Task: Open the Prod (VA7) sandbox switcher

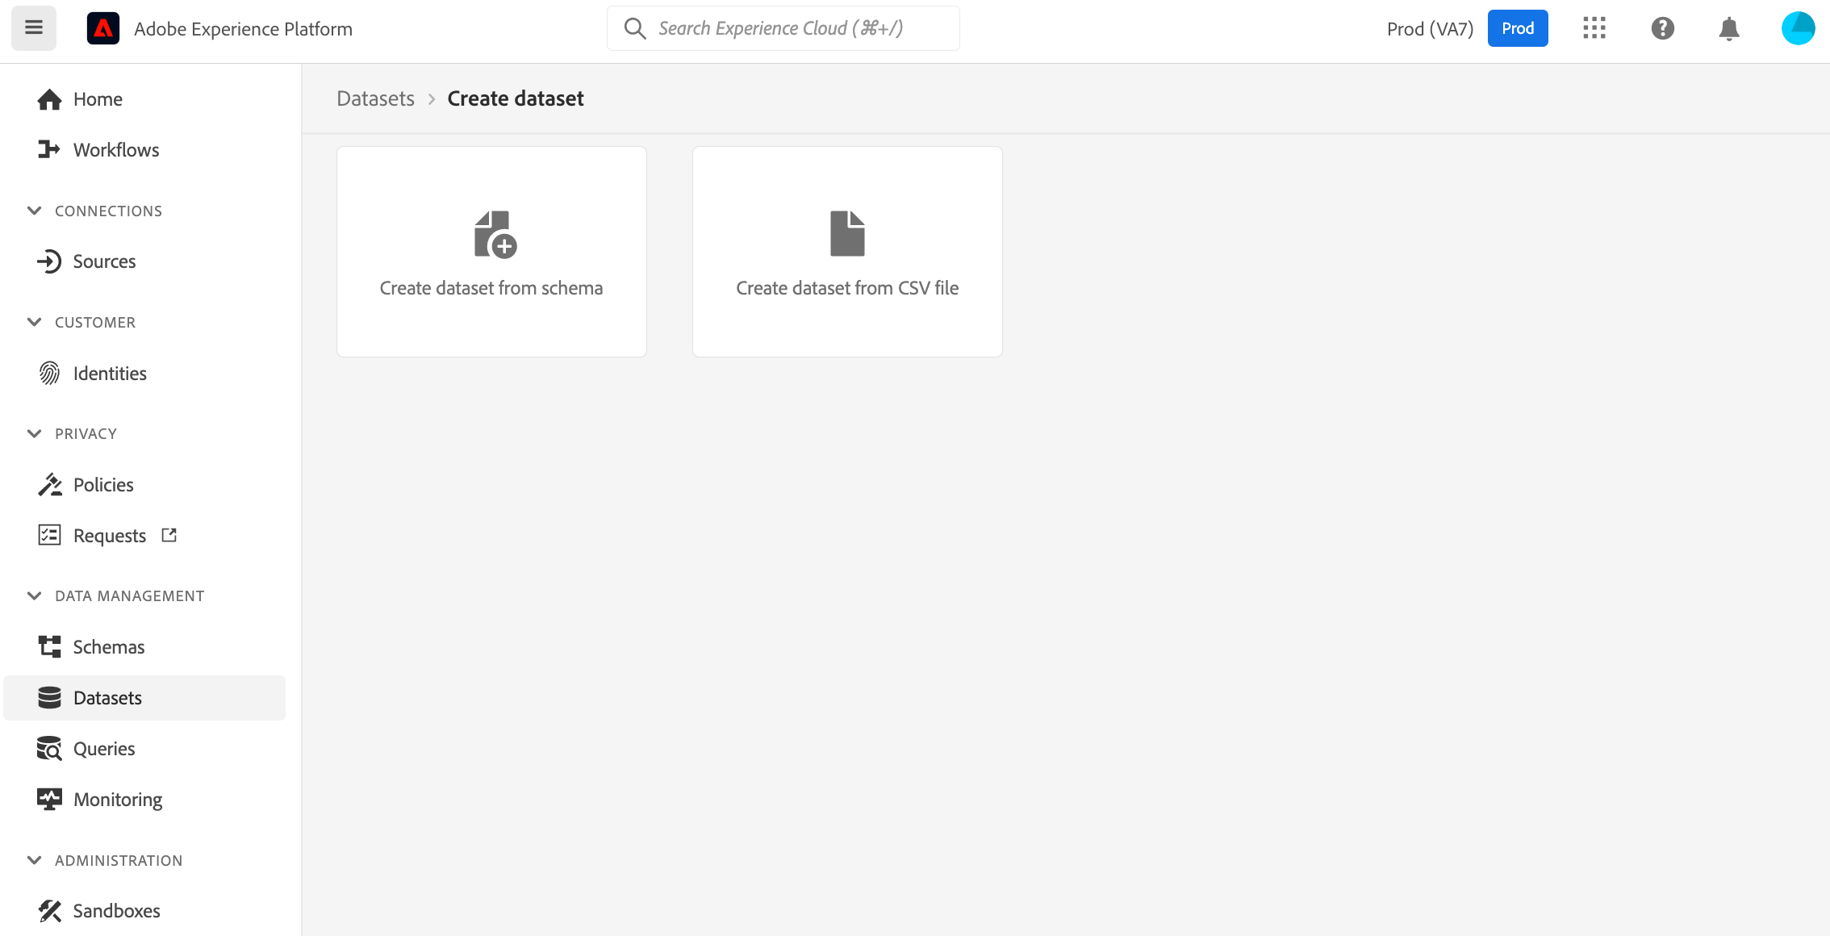Action: 1430,29
